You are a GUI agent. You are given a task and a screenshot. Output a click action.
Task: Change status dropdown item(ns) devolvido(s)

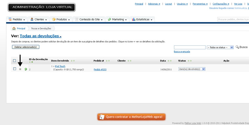point(192,69)
